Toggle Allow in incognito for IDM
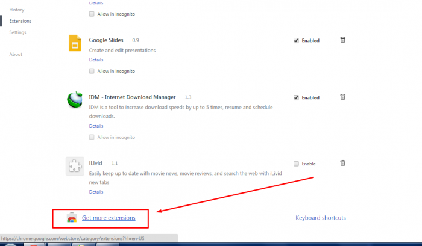422x246 pixels. click(92, 137)
